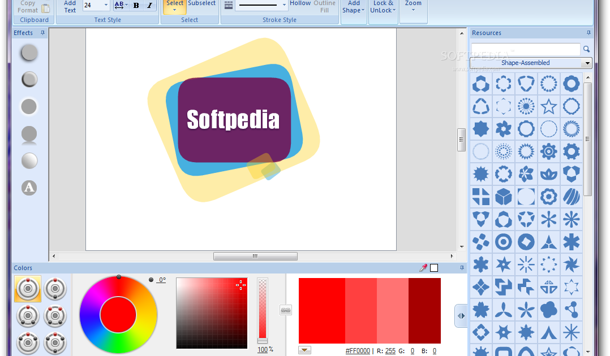Click the canvas horizontal scrollbar thumb
Viewport: 610px width, 356px height.
pyautogui.click(x=255, y=256)
